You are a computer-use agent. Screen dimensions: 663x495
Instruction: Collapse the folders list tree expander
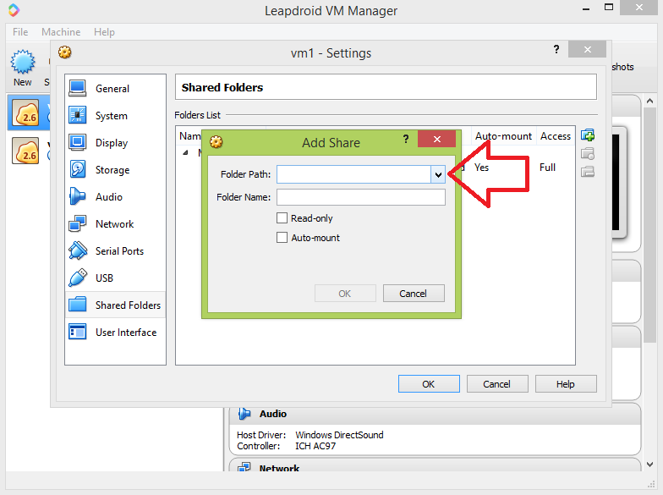tap(185, 152)
